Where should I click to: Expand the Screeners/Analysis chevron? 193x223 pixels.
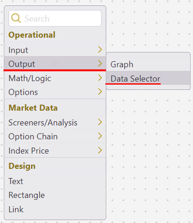(x=100, y=122)
